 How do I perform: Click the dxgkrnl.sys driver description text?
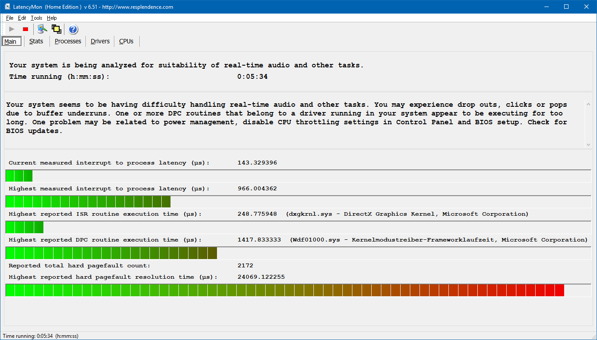click(407, 214)
